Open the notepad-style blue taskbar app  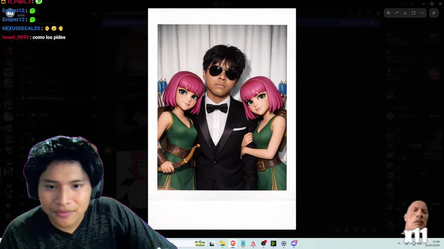click(x=243, y=243)
